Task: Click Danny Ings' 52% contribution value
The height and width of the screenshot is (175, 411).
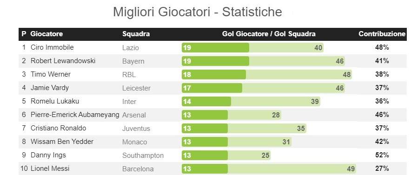Action: click(382, 155)
